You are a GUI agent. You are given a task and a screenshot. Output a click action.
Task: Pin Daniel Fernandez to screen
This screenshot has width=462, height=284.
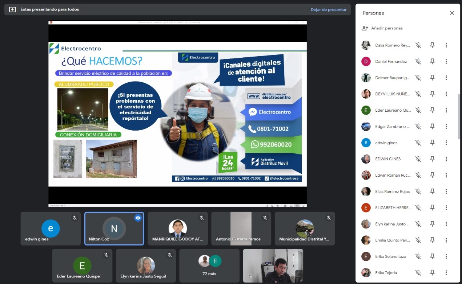432,62
